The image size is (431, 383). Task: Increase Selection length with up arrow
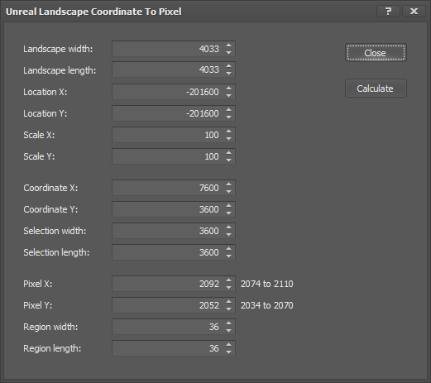(x=228, y=249)
